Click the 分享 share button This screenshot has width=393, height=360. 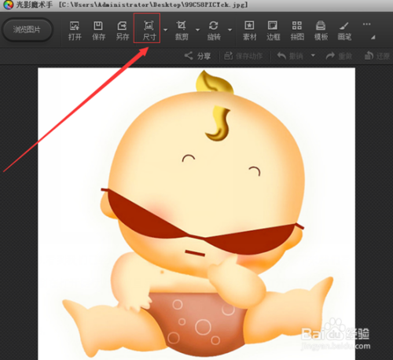coord(197,56)
